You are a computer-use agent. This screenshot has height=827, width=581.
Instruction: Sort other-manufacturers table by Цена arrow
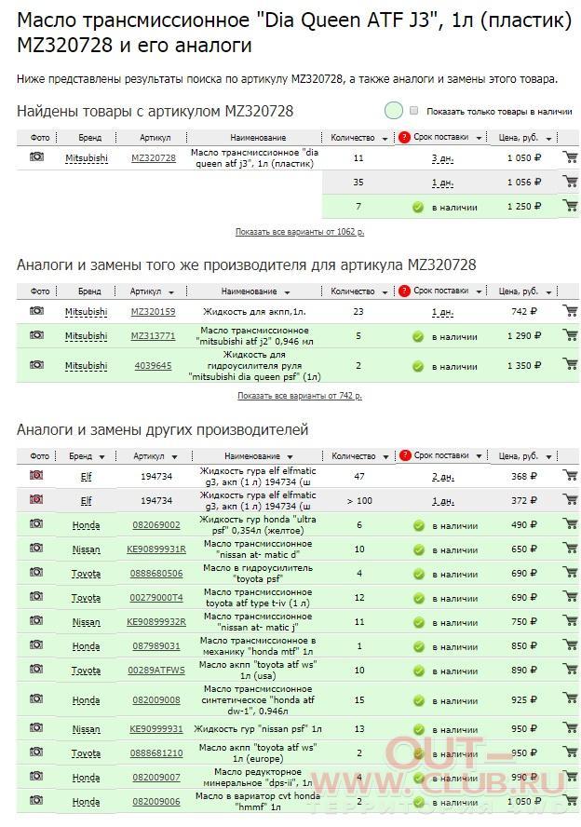click(548, 456)
